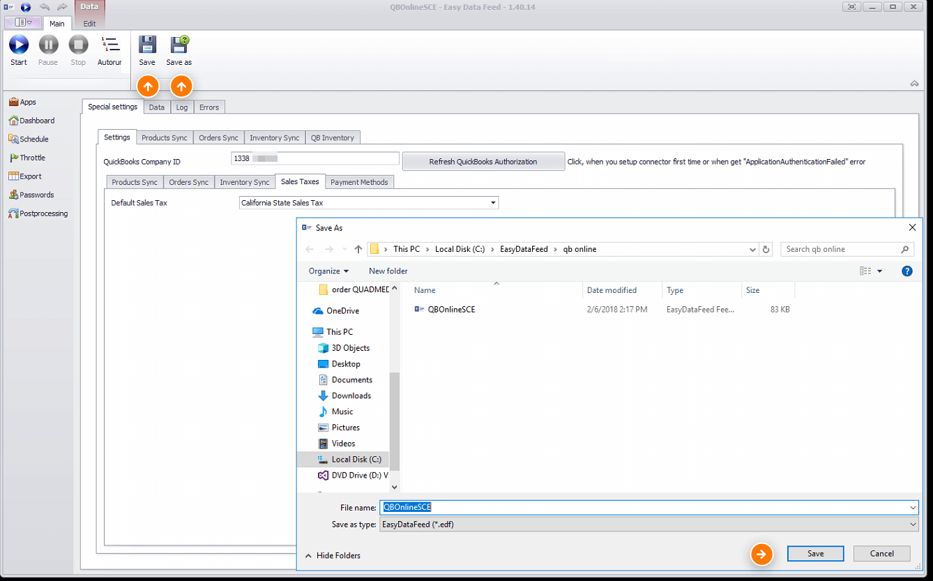933x581 pixels.
Task: Click undo arrow in title bar
Action: point(45,7)
